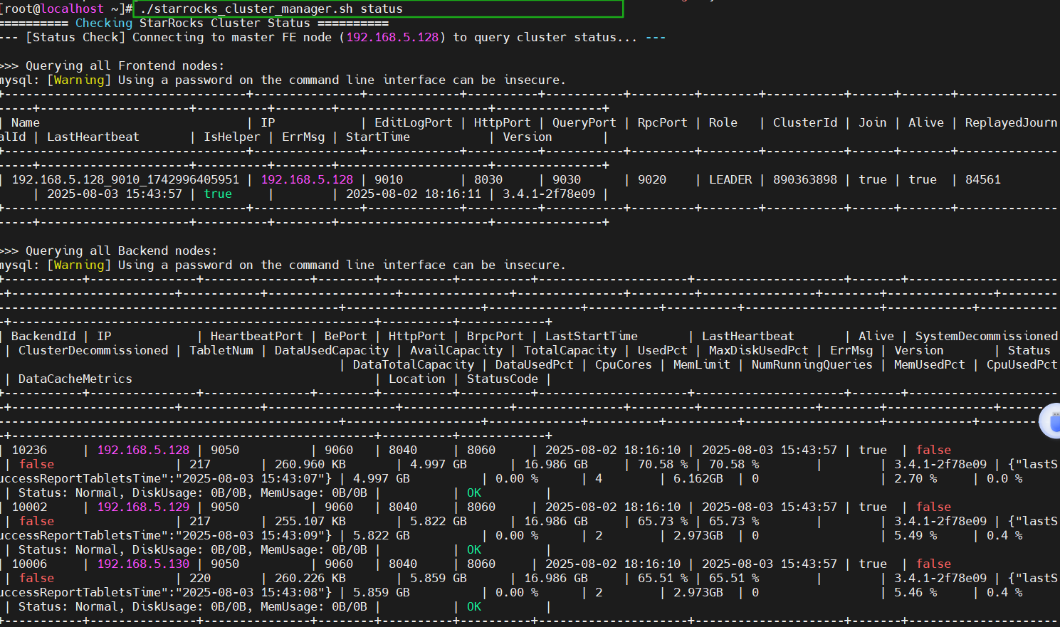Click FE node name 192.168.5.128_9010_1742996405951

[125, 179]
